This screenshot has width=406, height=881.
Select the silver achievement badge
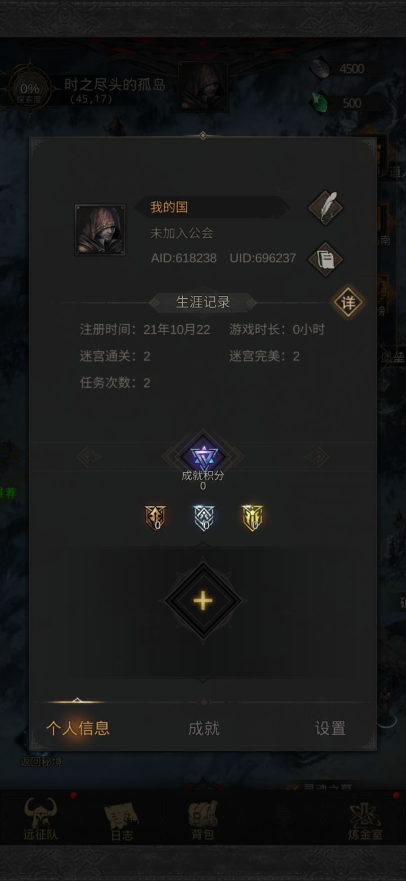pyautogui.click(x=204, y=517)
